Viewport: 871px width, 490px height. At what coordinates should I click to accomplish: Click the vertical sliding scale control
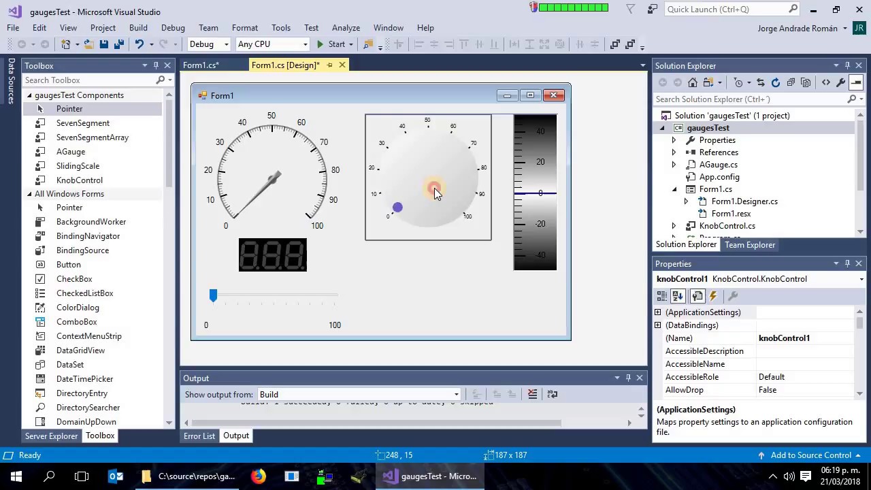(x=535, y=193)
